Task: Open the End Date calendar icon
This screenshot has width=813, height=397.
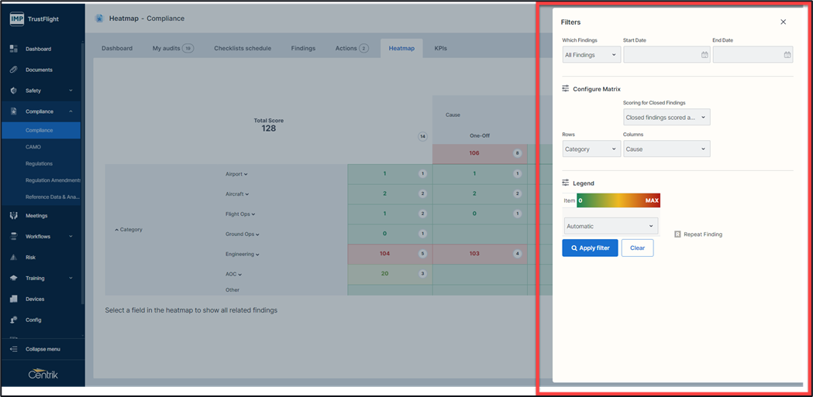Action: (787, 55)
